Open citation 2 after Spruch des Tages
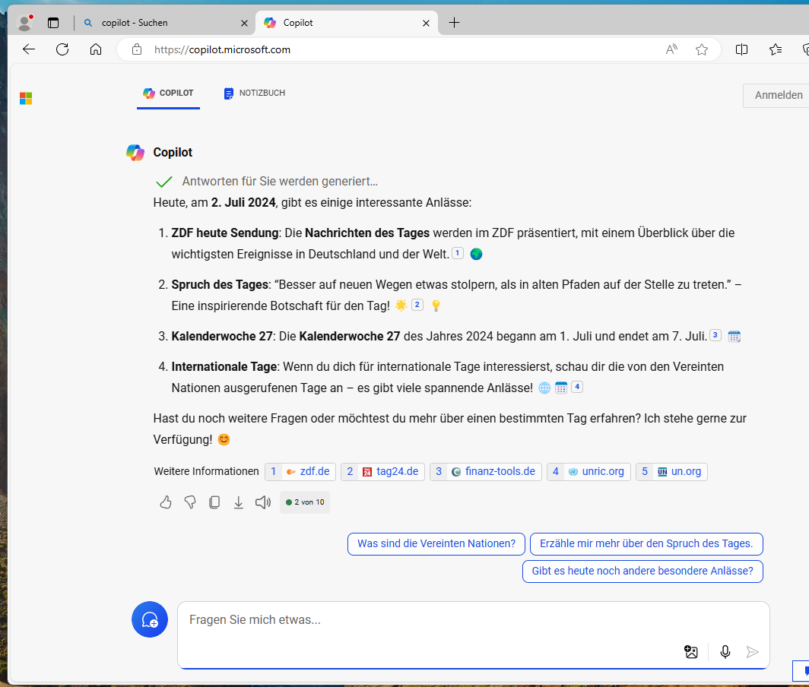The width and height of the screenshot is (809, 687). pos(417,305)
